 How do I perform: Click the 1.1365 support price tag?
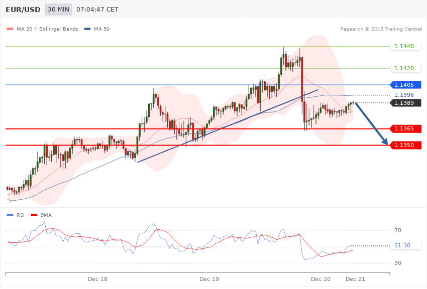(x=406, y=128)
